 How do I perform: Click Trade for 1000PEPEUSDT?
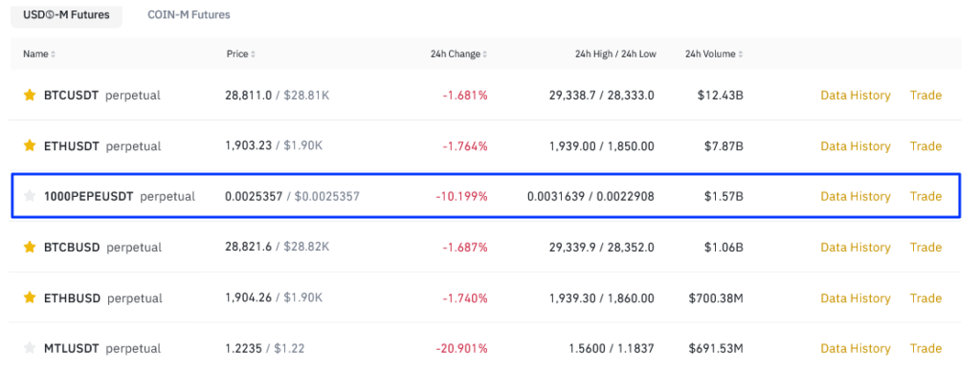pos(925,197)
